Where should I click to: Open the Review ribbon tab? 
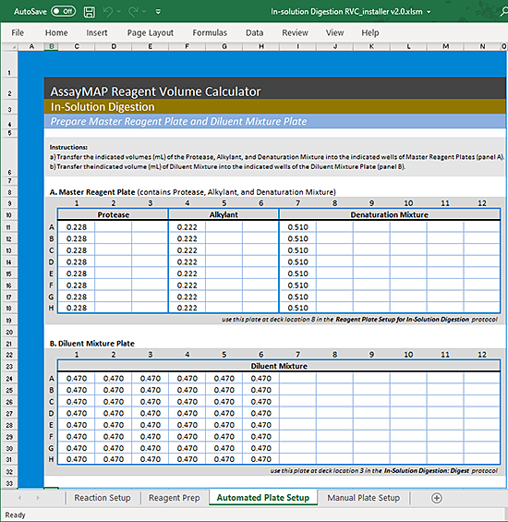pos(295,32)
